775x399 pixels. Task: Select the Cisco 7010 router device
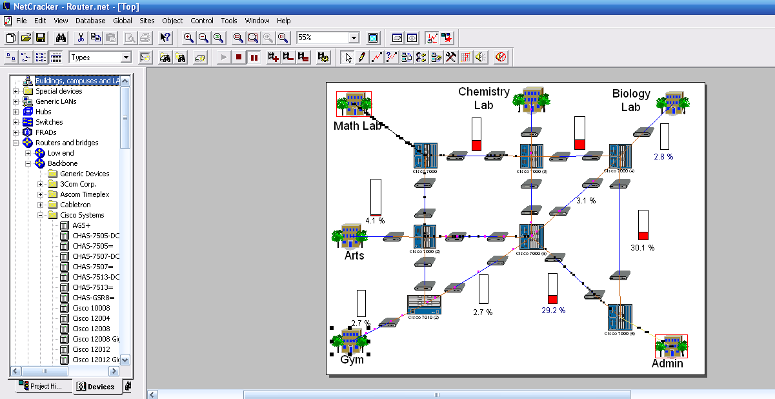tap(423, 305)
